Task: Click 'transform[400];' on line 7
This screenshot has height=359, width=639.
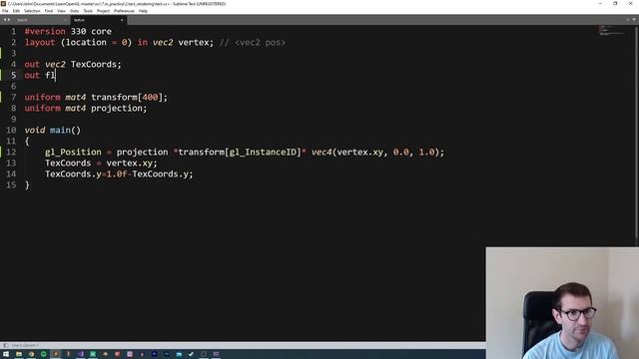Action: 129,98
